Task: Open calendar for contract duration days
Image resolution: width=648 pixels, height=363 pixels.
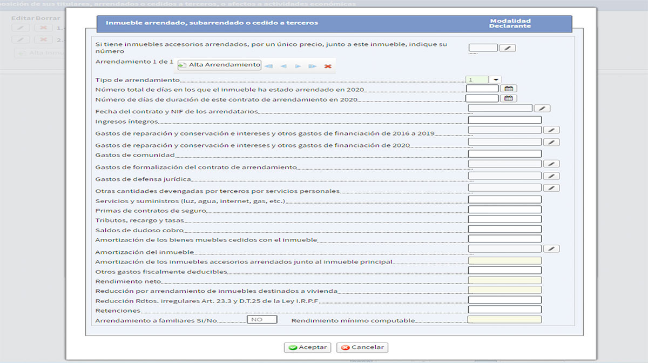Action: (508, 98)
